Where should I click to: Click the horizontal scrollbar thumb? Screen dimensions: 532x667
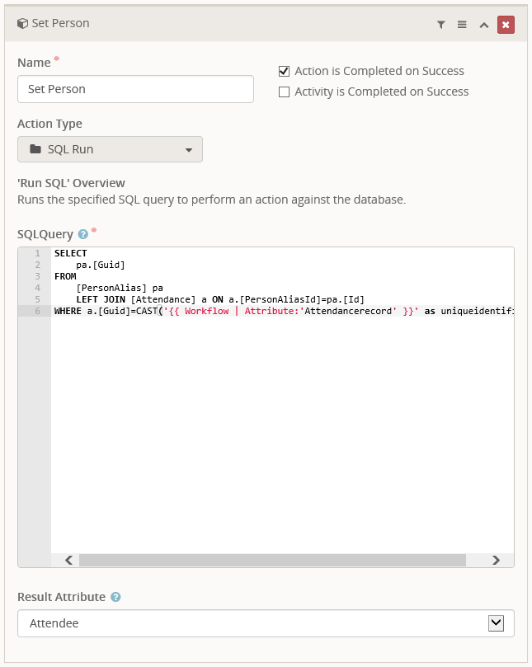point(272,560)
